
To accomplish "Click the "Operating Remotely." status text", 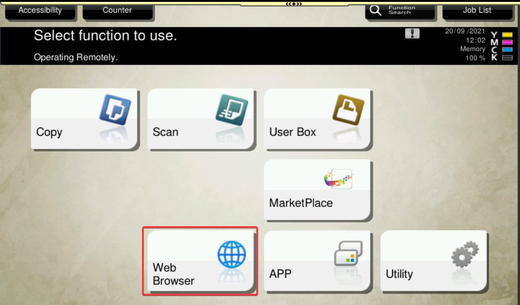I will tap(76, 57).
